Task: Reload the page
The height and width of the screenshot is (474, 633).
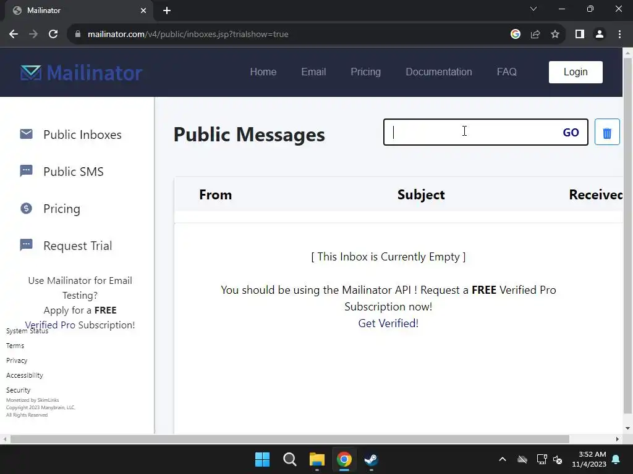Action: (53, 35)
